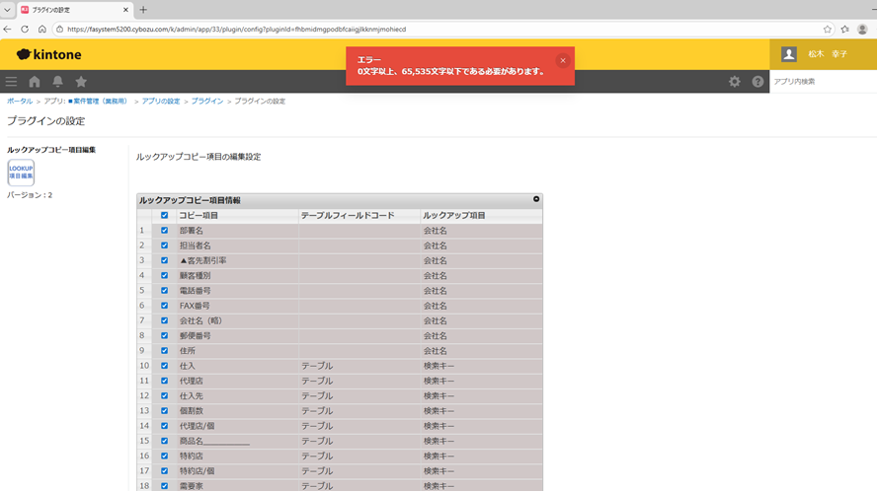Uncheck the 商品名 row checkbox
This screenshot has height=492, width=878.
[x=164, y=441]
